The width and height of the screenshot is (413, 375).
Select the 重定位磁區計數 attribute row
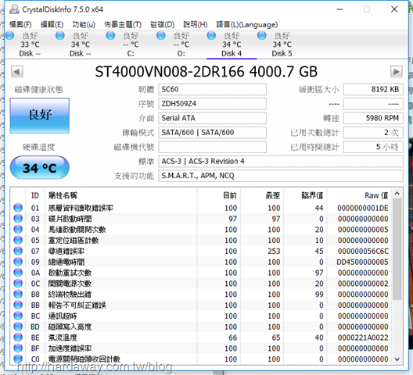[201, 241]
